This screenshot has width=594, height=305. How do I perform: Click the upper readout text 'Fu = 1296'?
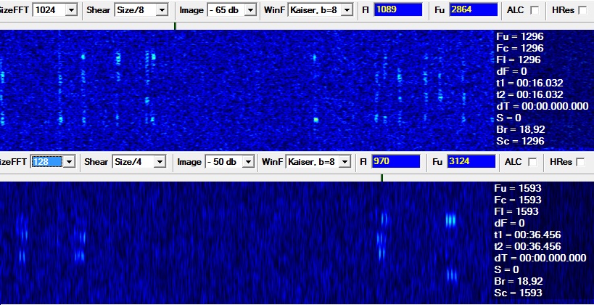point(520,37)
